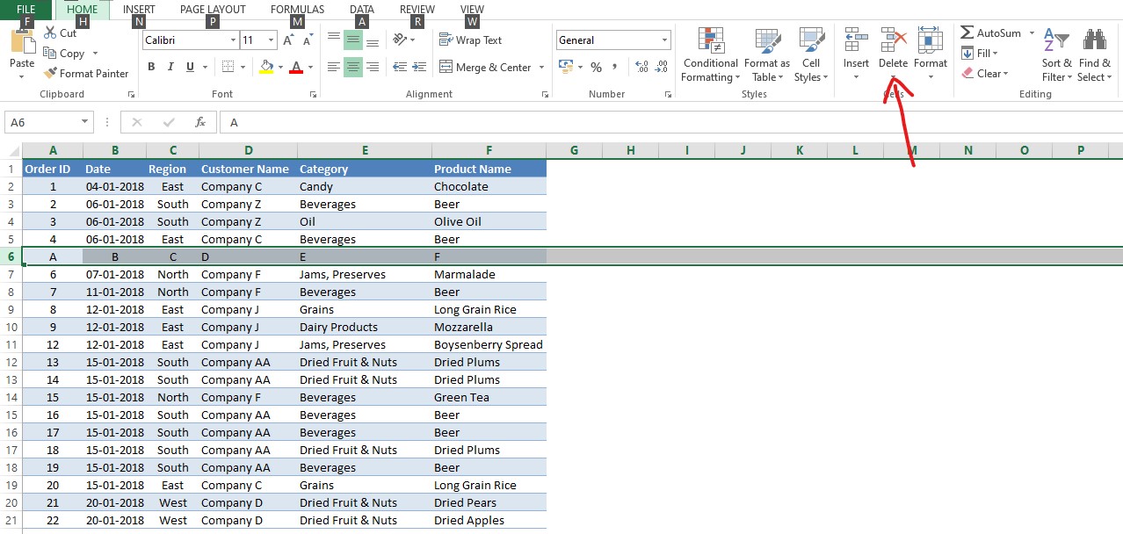Viewport: 1123px width, 534px height.
Task: Click the Fill button
Action: [x=979, y=54]
